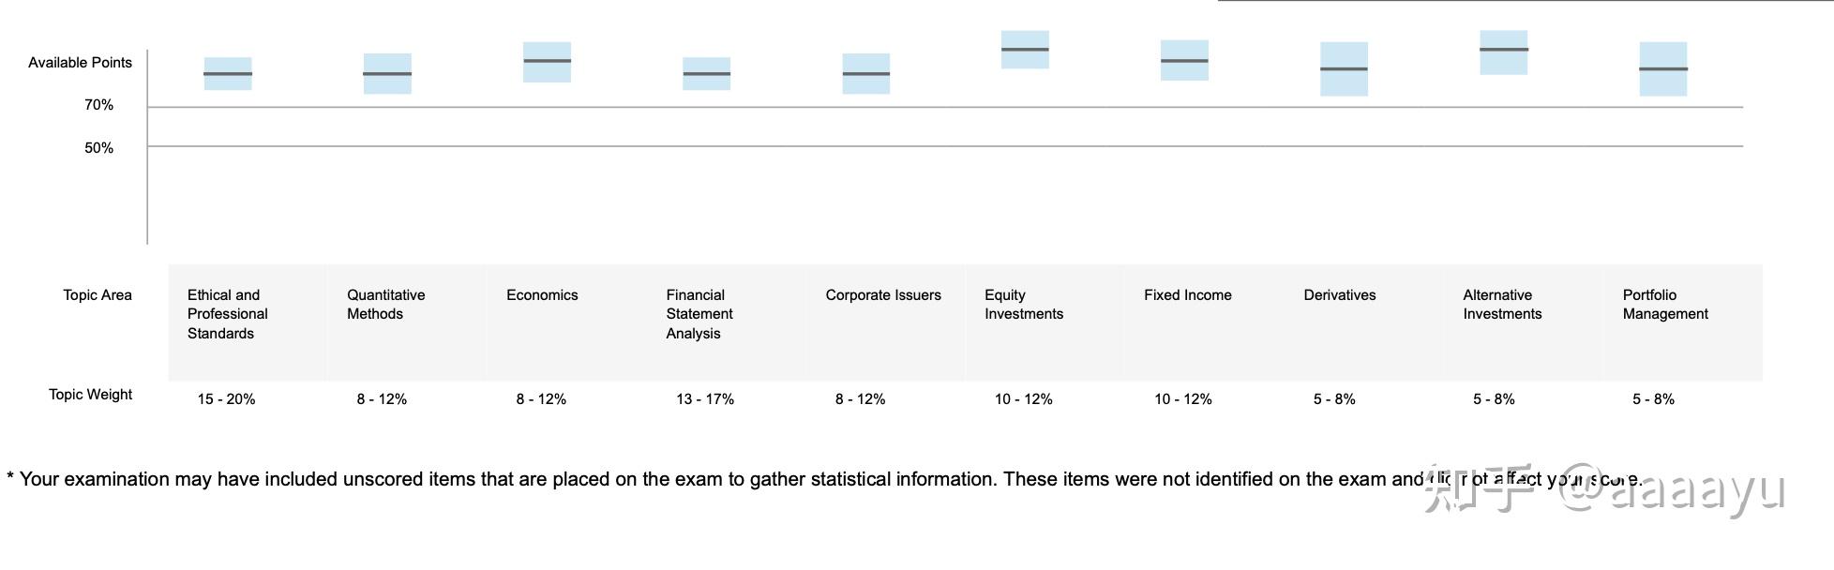1834x570 pixels.
Task: Select the Corporate Issuers score marker
Action: [x=865, y=73]
